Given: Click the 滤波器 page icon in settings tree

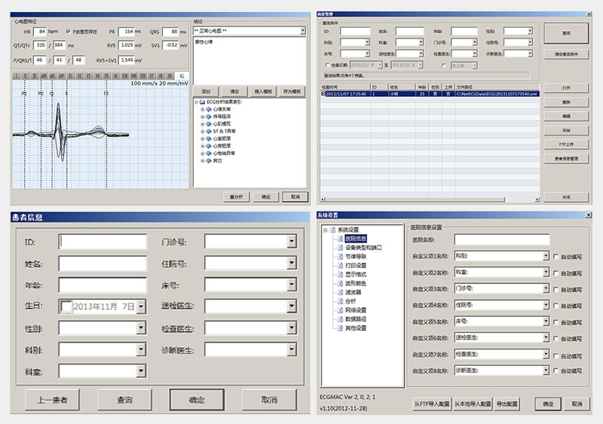Looking at the screenshot, I should click(340, 292).
